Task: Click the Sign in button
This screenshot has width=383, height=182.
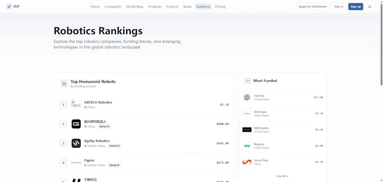Action: tap(338, 7)
